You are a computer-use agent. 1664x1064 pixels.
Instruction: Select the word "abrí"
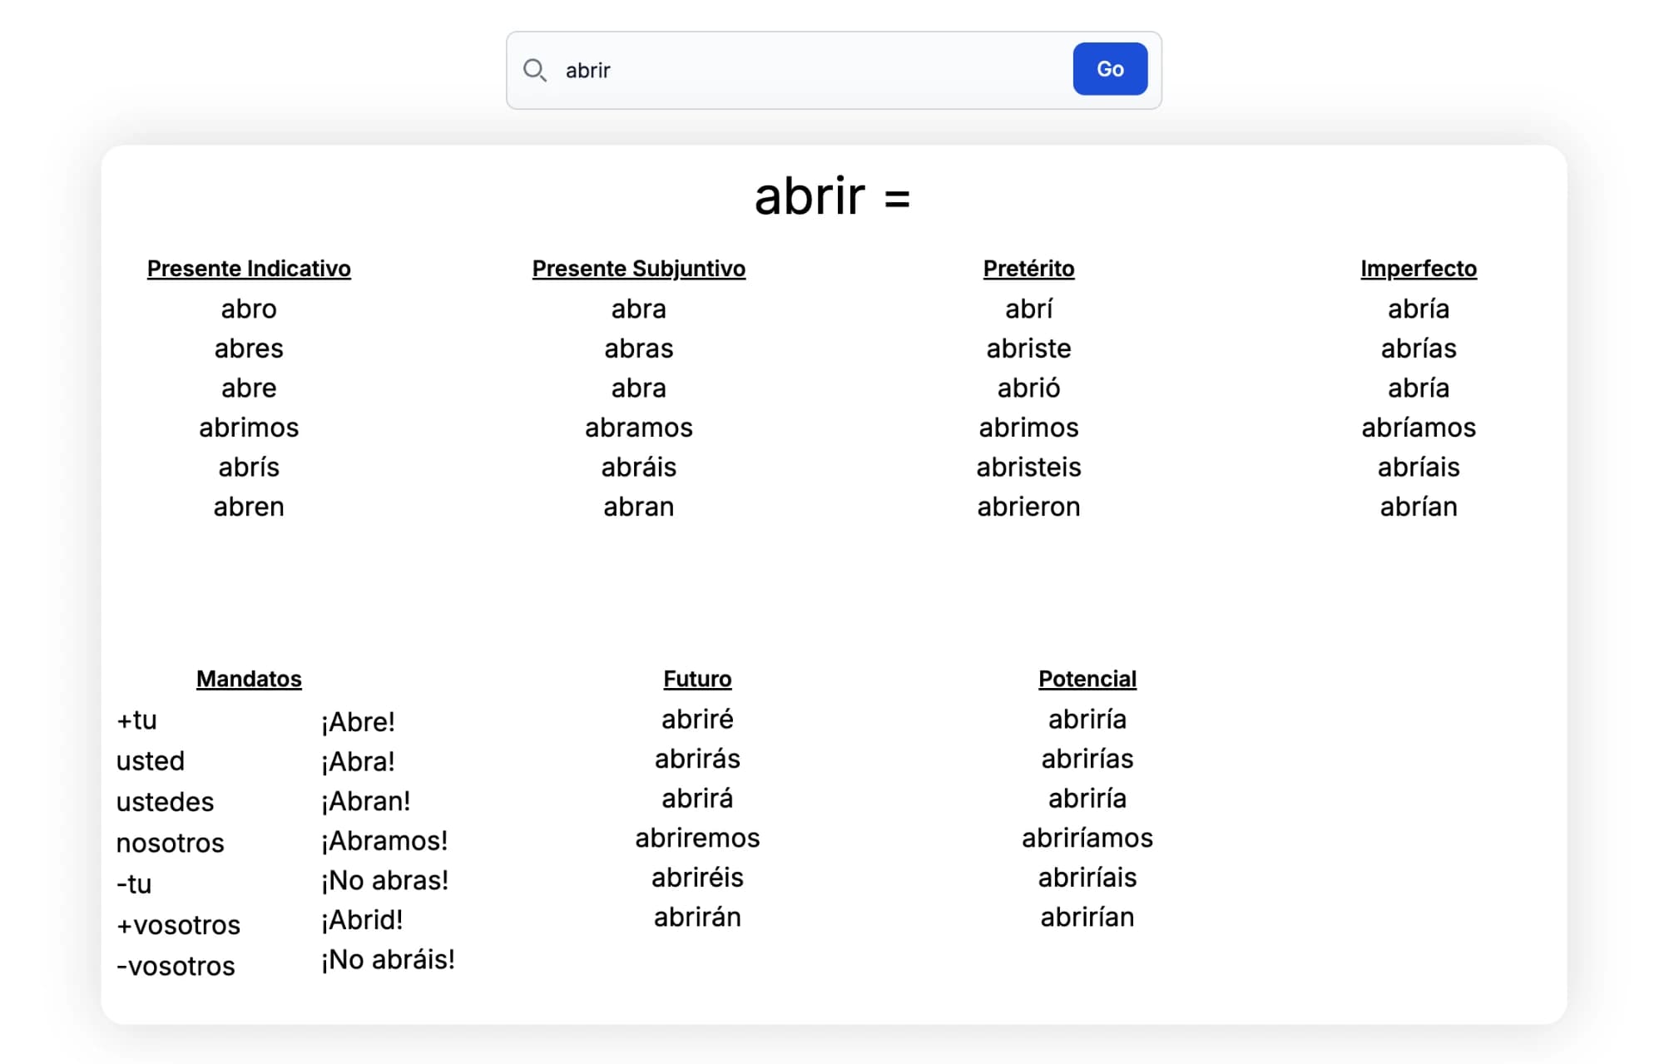click(x=1029, y=309)
